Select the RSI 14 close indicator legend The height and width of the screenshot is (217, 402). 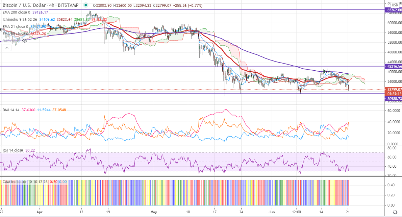pos(13,150)
